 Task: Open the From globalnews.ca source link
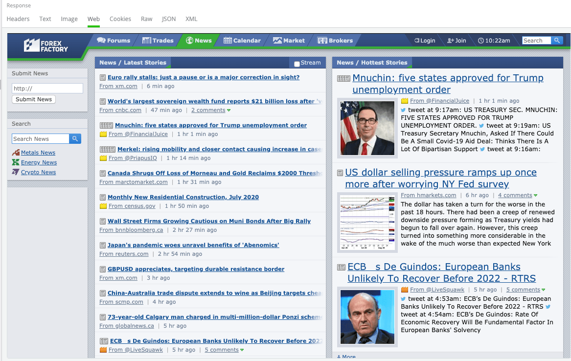(127, 326)
